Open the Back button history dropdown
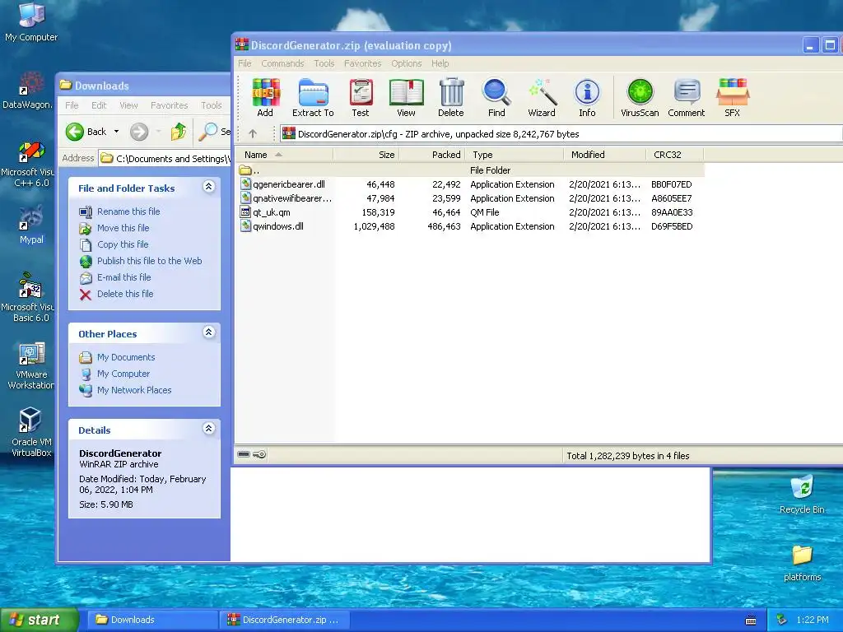 pyautogui.click(x=116, y=132)
